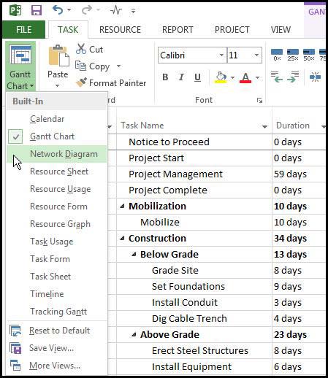
Task: Indent the selected task
Action: click(293, 77)
